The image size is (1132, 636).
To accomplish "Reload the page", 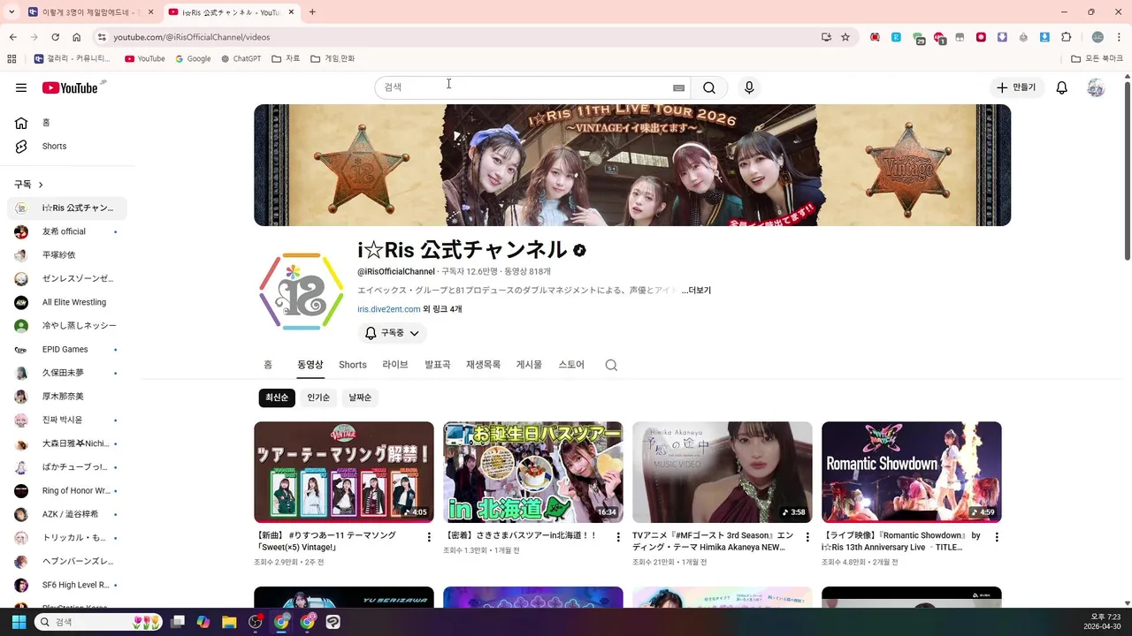I will (55, 37).
